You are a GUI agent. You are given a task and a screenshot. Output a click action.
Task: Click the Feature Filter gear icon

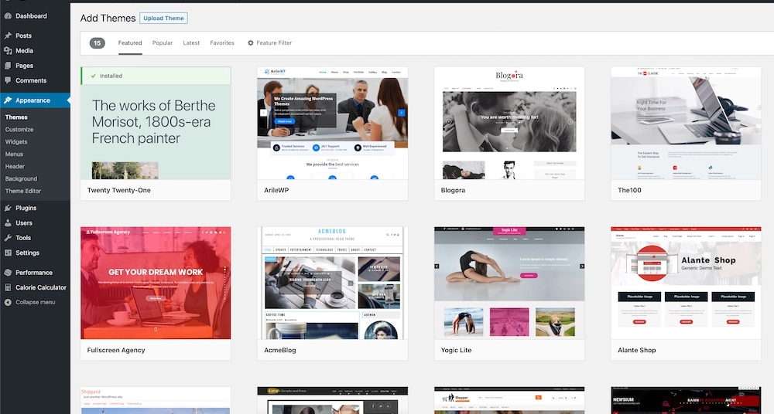[251, 43]
